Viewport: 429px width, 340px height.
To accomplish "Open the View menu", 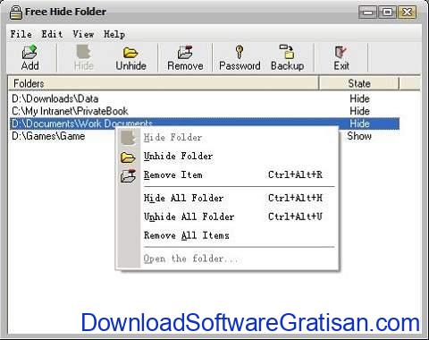I will click(83, 34).
